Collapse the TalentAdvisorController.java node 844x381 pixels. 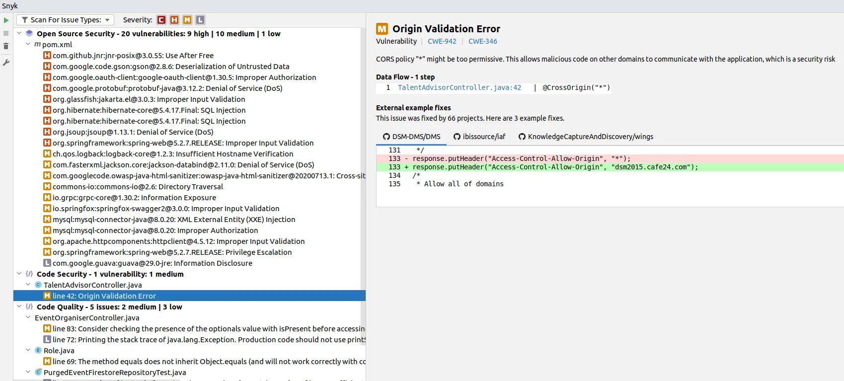pyautogui.click(x=28, y=285)
